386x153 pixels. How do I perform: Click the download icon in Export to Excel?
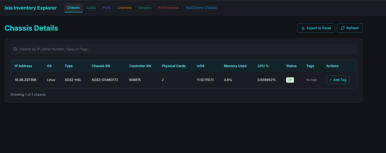click(x=303, y=28)
